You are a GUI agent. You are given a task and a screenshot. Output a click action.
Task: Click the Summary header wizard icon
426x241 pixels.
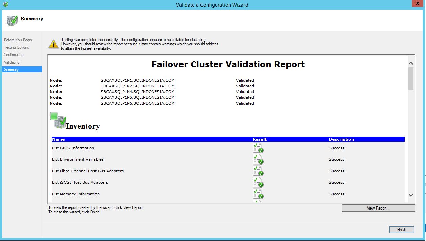point(12,20)
